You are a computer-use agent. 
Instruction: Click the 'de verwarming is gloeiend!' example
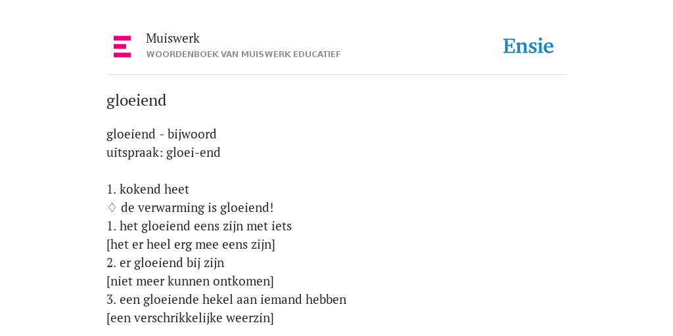[x=197, y=208]
